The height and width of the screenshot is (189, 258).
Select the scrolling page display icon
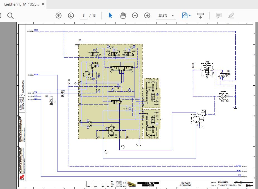click(201, 15)
